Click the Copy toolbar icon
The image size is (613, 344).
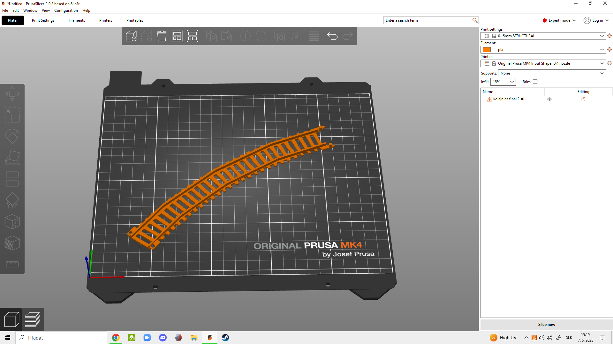click(211, 36)
